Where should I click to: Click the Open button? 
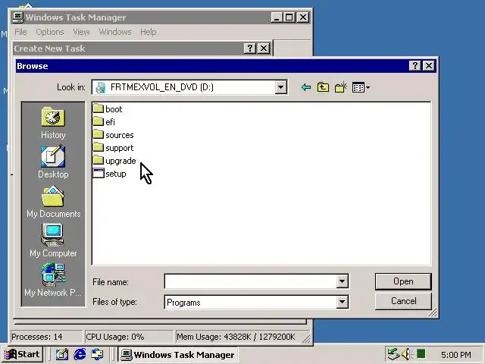pyautogui.click(x=403, y=281)
